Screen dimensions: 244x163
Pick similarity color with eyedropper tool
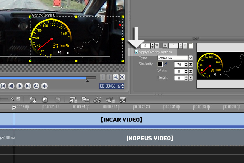pyautogui.click(x=165, y=65)
